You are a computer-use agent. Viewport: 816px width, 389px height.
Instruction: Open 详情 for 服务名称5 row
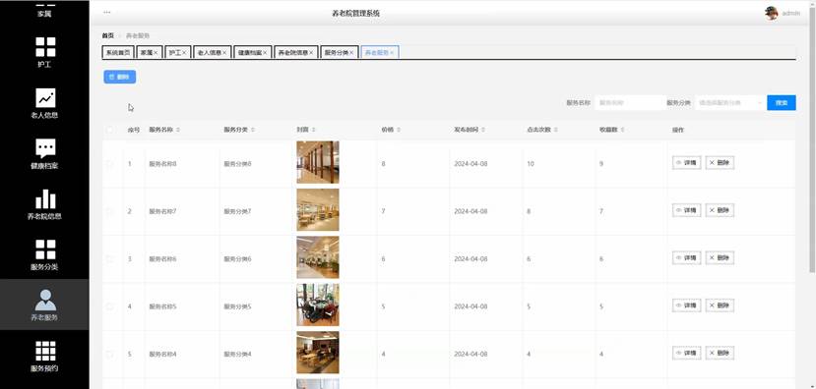(686, 306)
